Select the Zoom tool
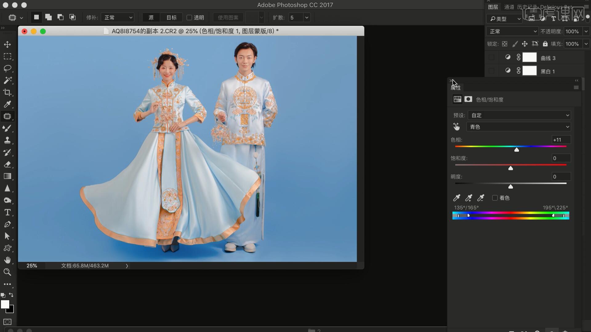 pos(7,272)
